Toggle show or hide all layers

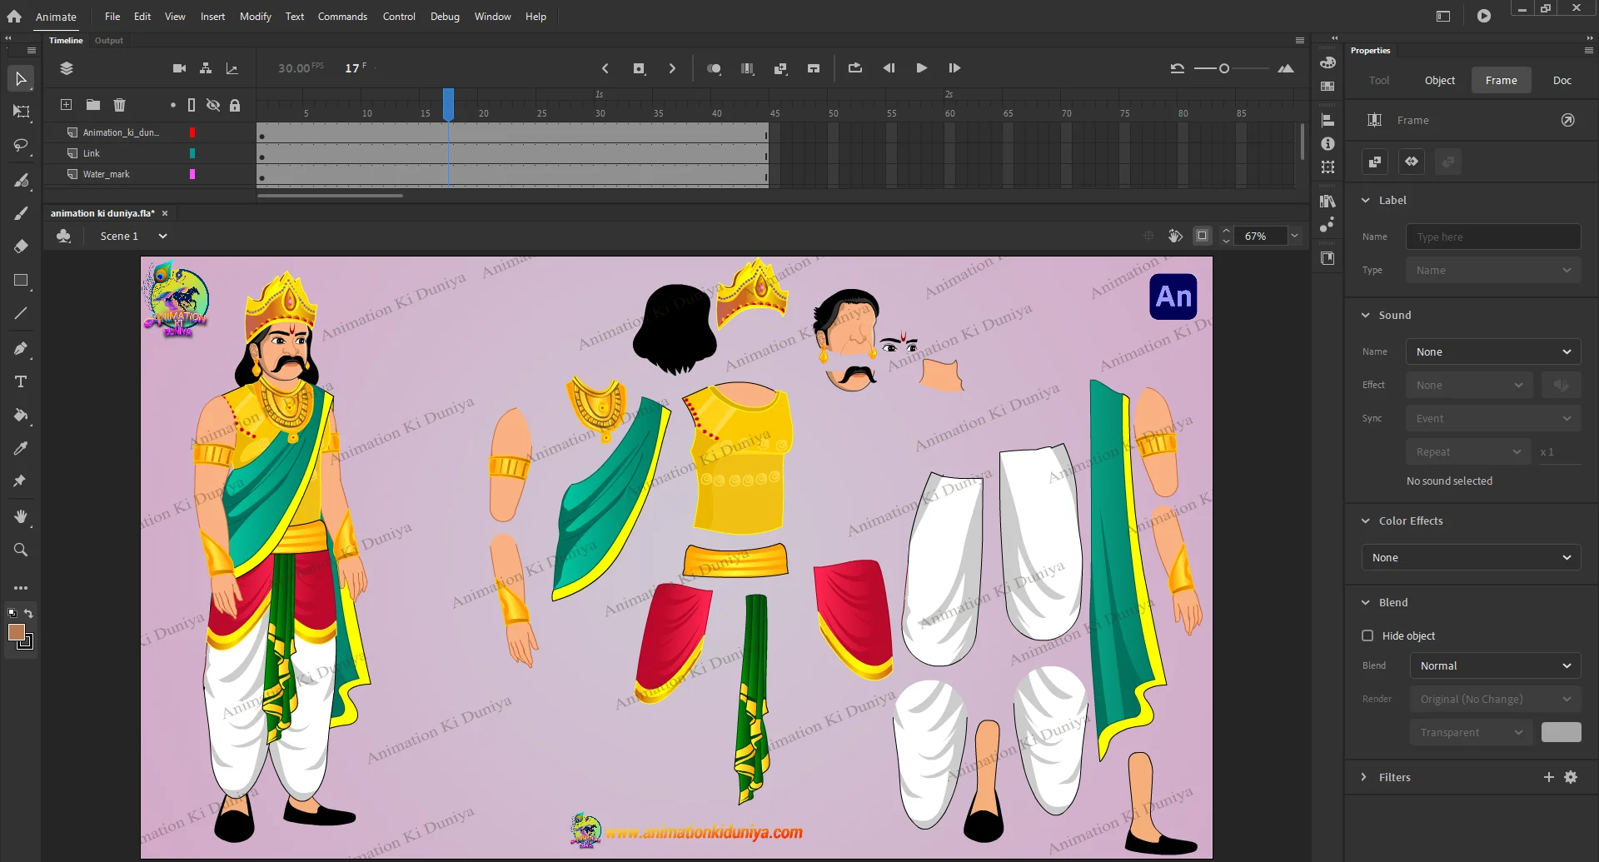213,105
